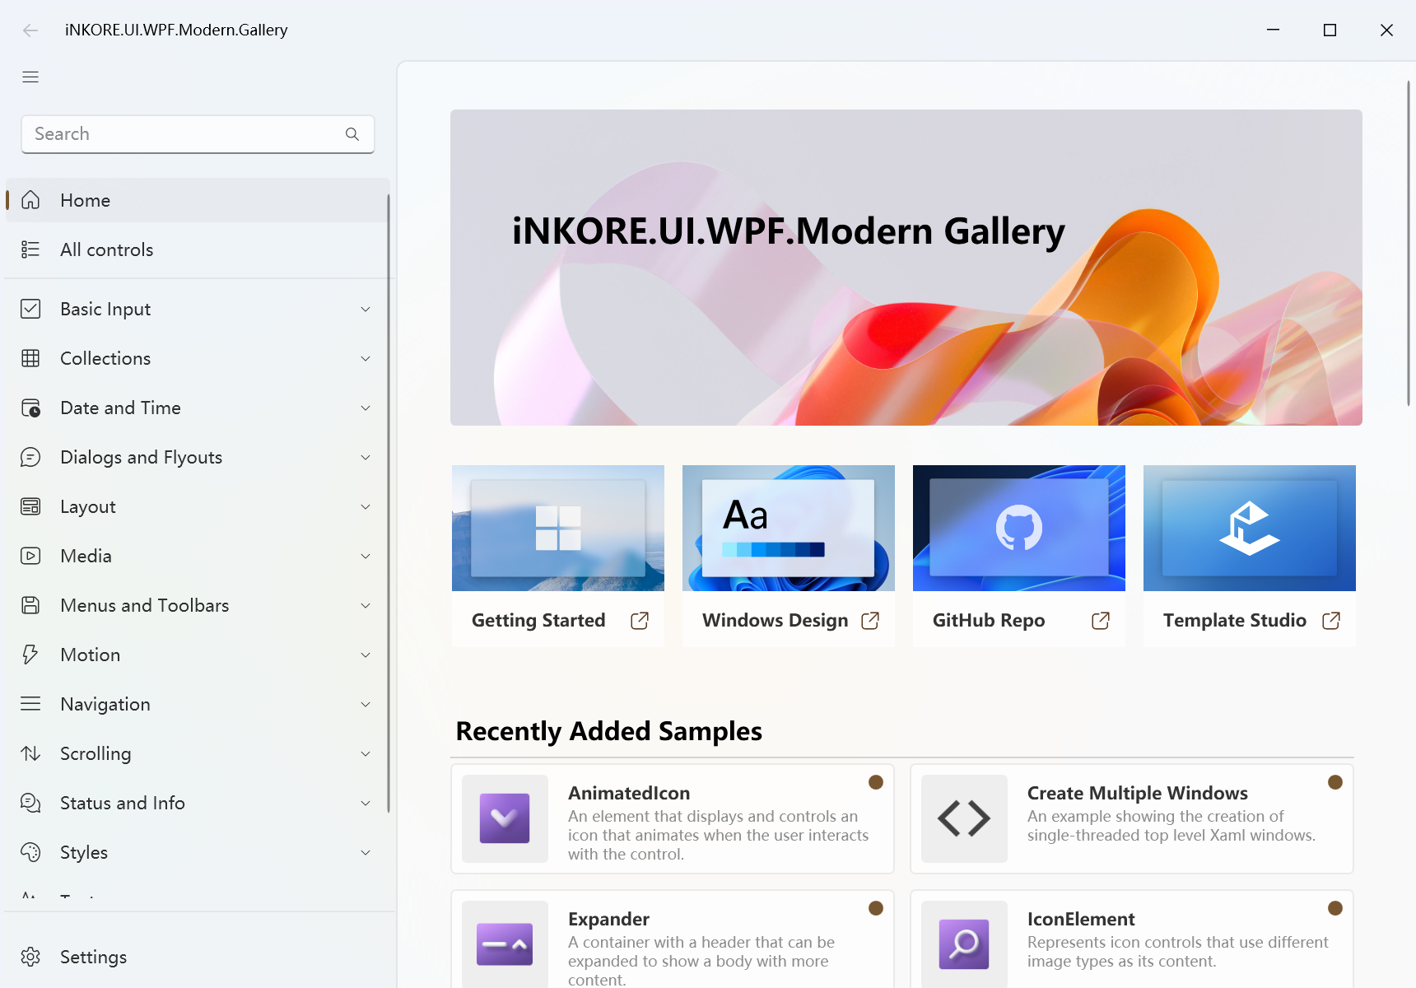
Task: Select the Layout navigation label
Action: (x=88, y=507)
